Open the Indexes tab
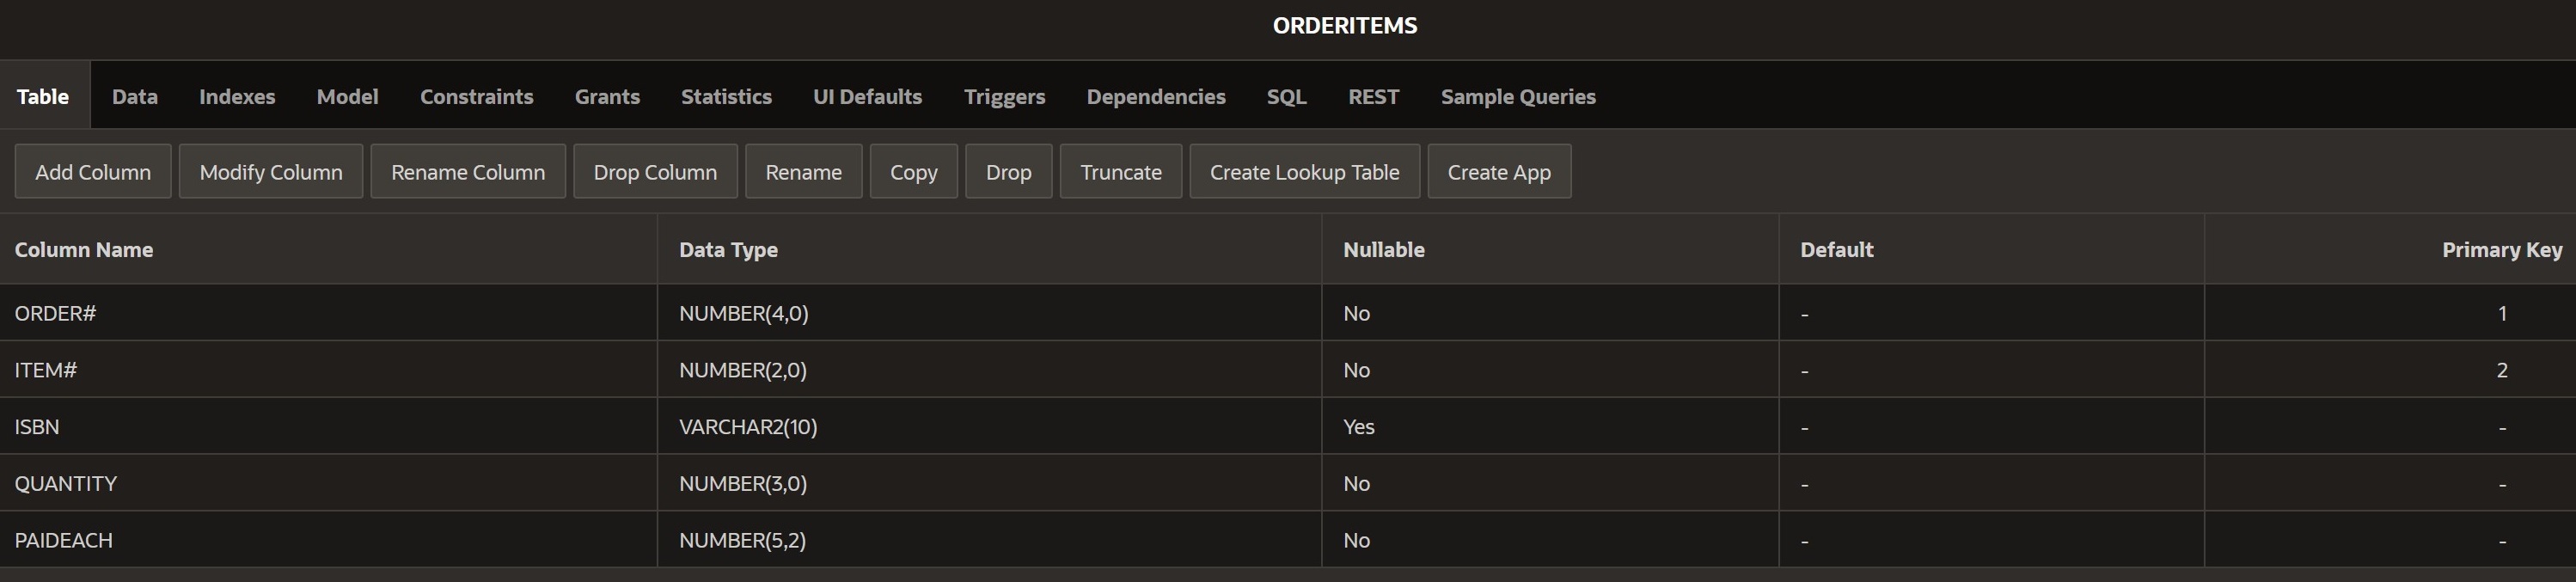 click(237, 96)
